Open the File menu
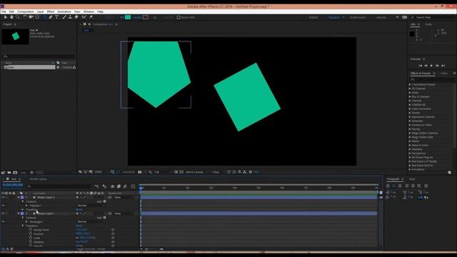This screenshot has width=457, height=257. coord(4,11)
